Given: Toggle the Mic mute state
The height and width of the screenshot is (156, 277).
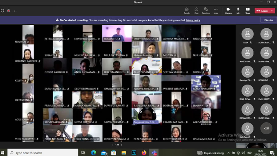Looking at the screenshot, I should [x=238, y=10].
